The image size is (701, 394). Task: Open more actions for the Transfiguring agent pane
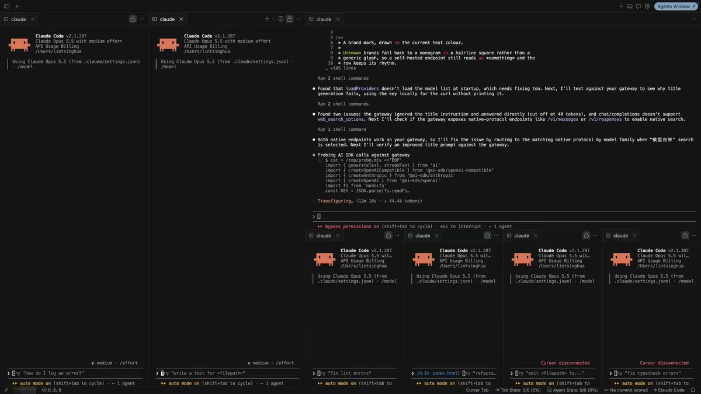(693, 19)
